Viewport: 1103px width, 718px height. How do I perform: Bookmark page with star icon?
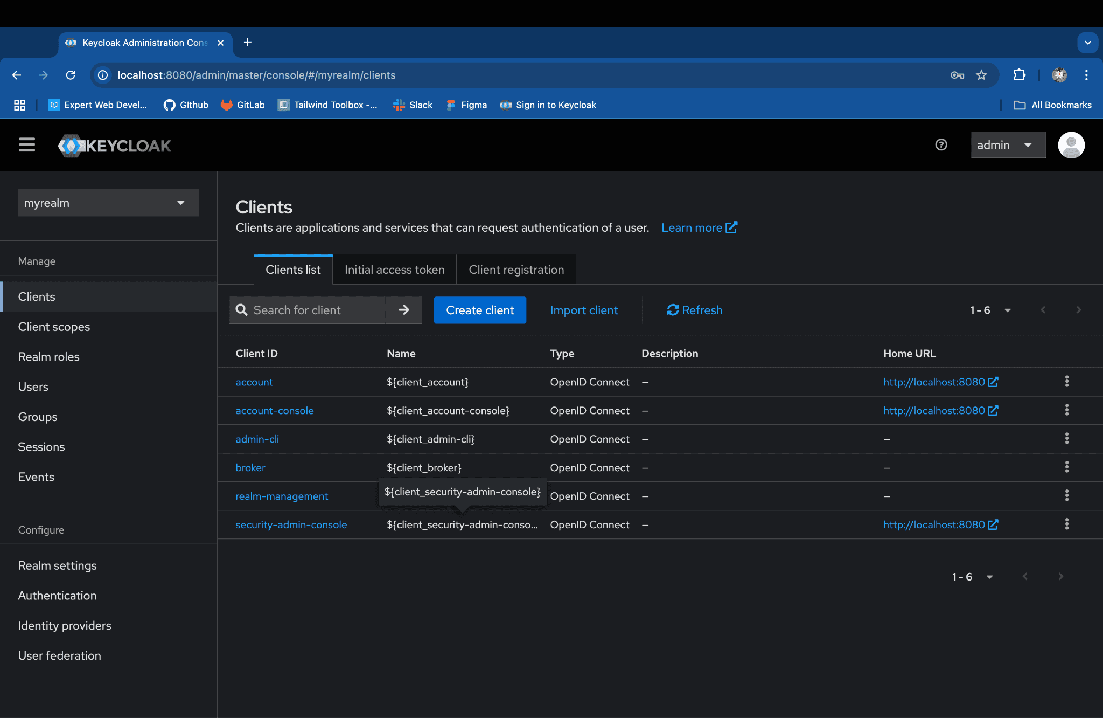coord(981,75)
